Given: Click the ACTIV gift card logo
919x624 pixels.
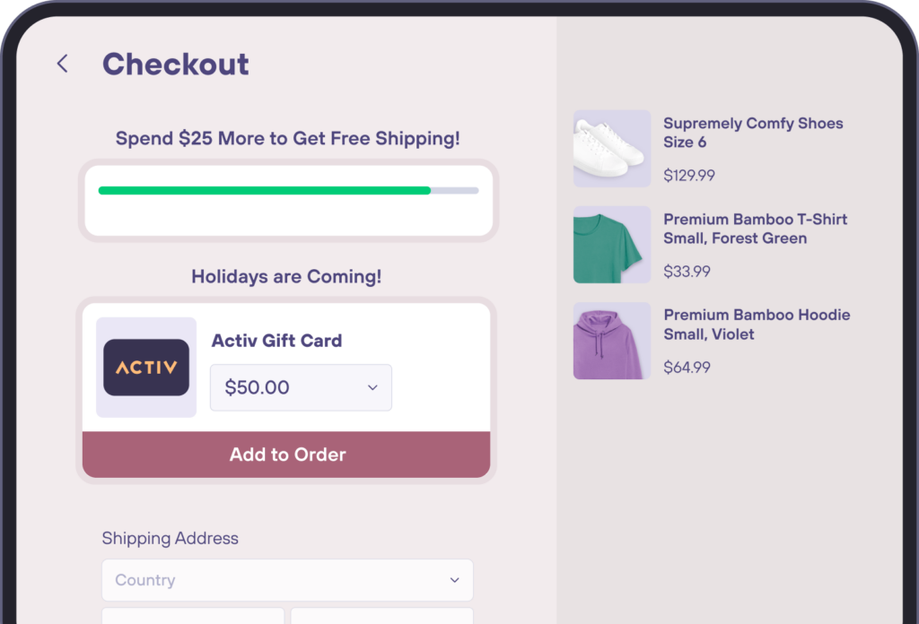Looking at the screenshot, I should tap(145, 367).
